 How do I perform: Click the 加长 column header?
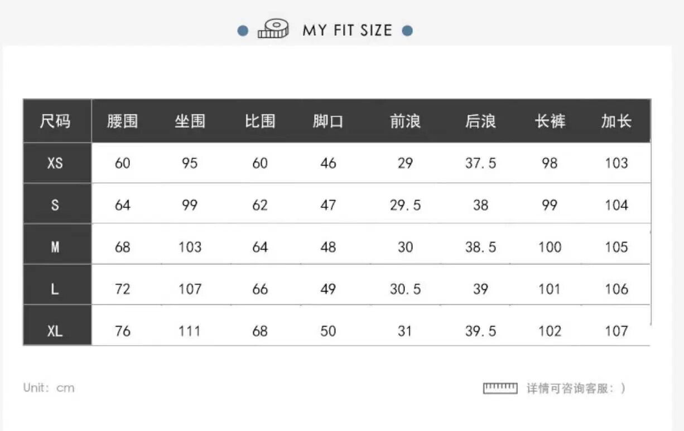(616, 121)
